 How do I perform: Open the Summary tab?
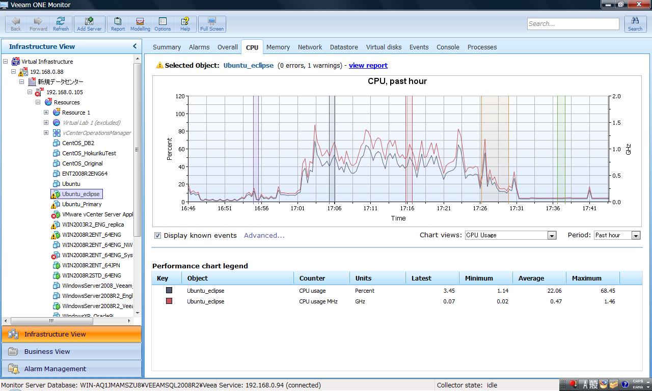click(x=167, y=47)
